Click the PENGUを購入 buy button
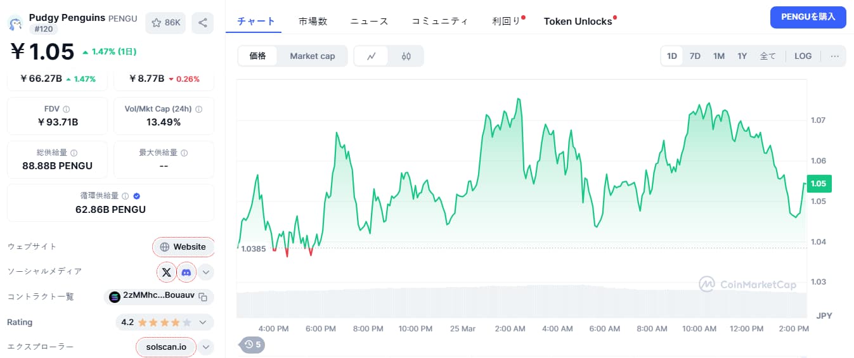The height and width of the screenshot is (358, 854). (x=808, y=17)
